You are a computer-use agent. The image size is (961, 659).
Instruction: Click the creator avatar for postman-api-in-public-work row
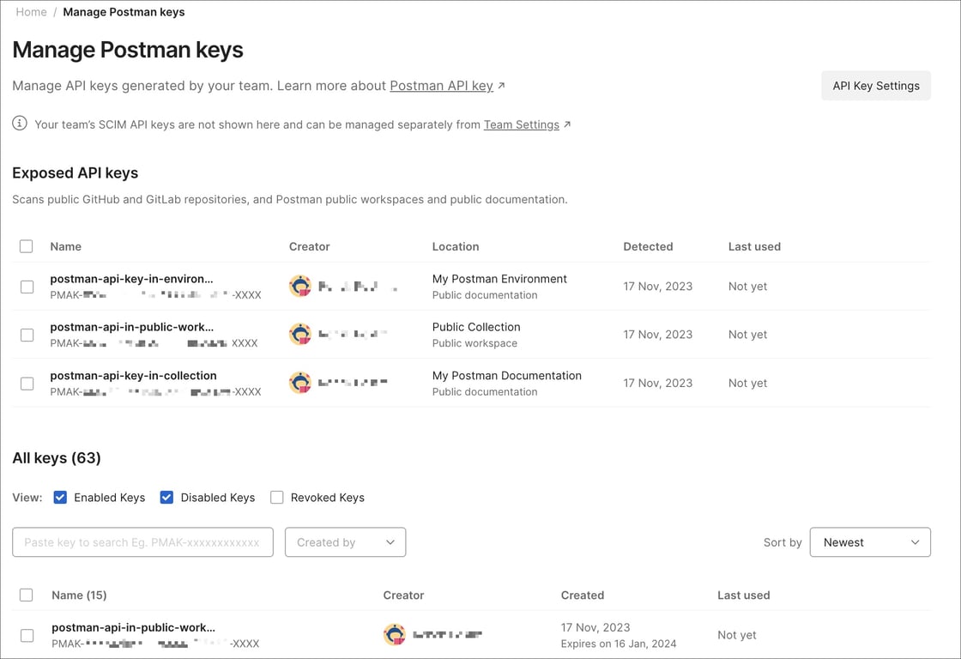point(300,334)
